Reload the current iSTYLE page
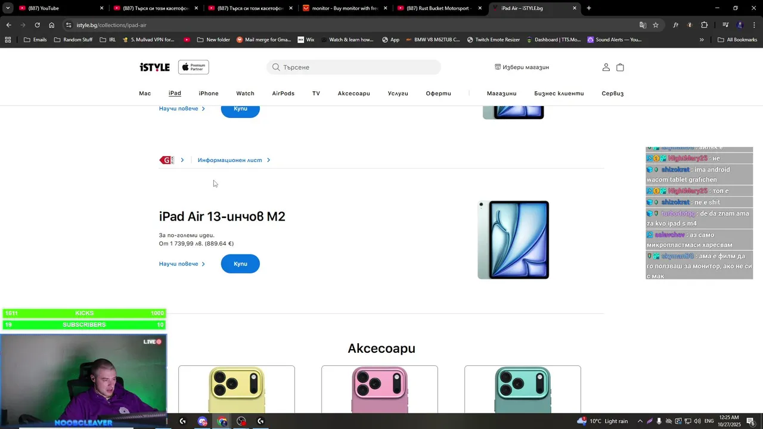Viewport: 763px width, 429px height. point(37,25)
